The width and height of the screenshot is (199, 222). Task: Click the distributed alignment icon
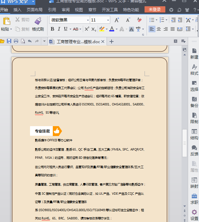click(x=180, y=29)
